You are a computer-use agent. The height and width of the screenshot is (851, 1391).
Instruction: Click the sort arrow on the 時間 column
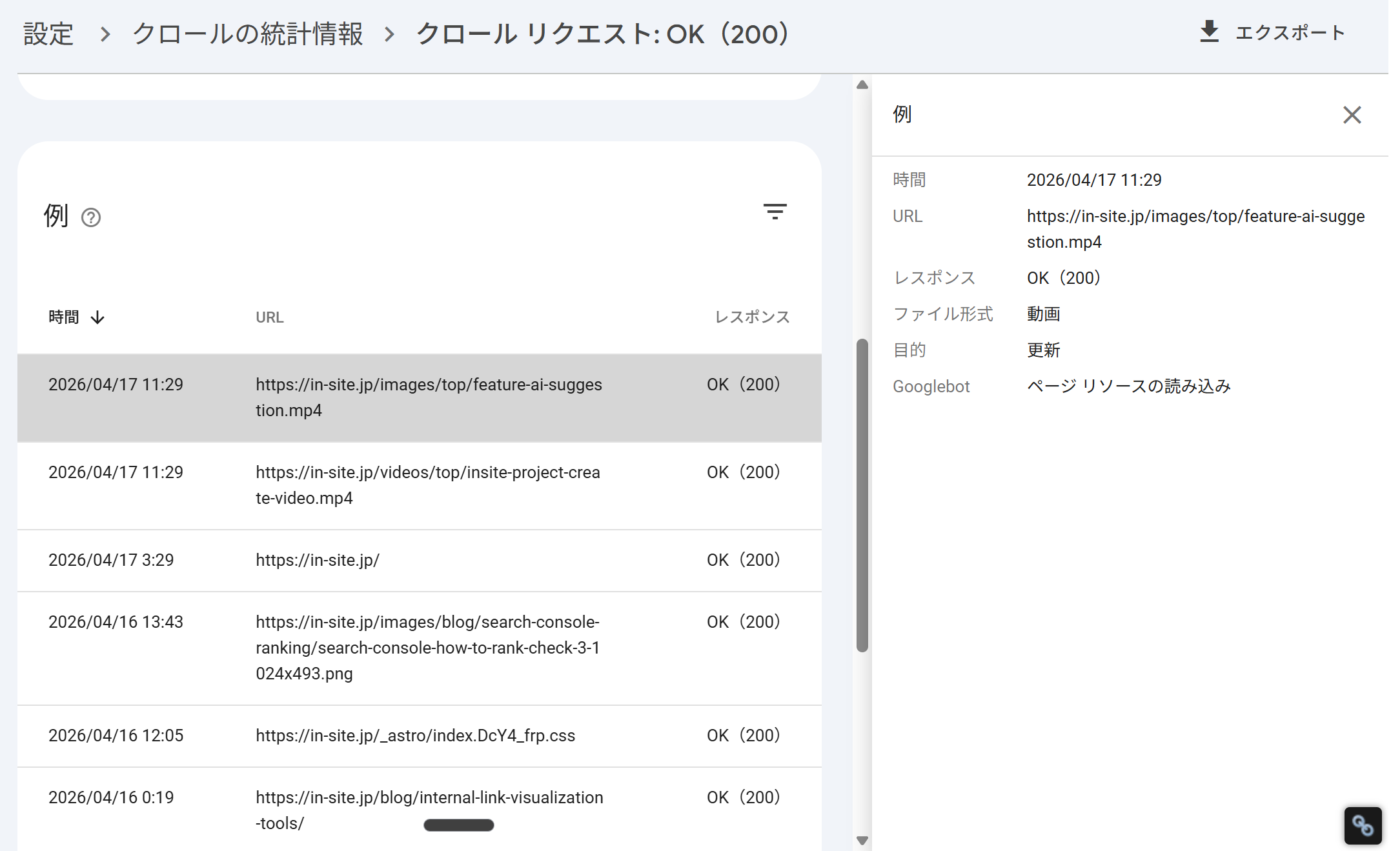98,316
